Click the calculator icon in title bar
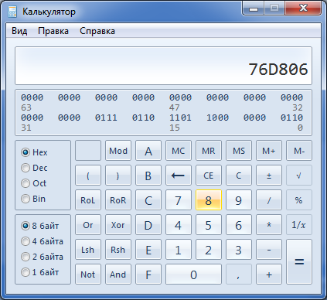 click(12, 12)
